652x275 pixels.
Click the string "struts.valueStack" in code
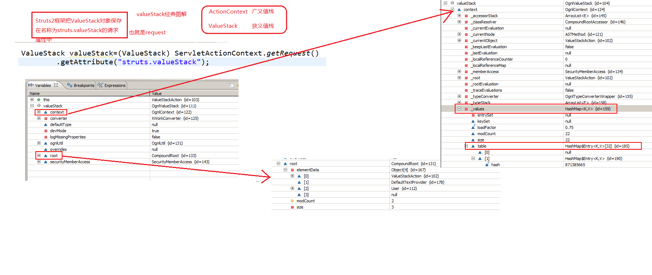[159, 62]
